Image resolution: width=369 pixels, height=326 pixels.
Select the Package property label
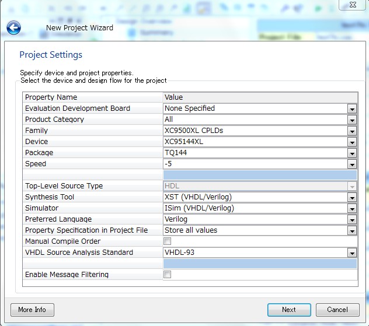pyautogui.click(x=39, y=153)
